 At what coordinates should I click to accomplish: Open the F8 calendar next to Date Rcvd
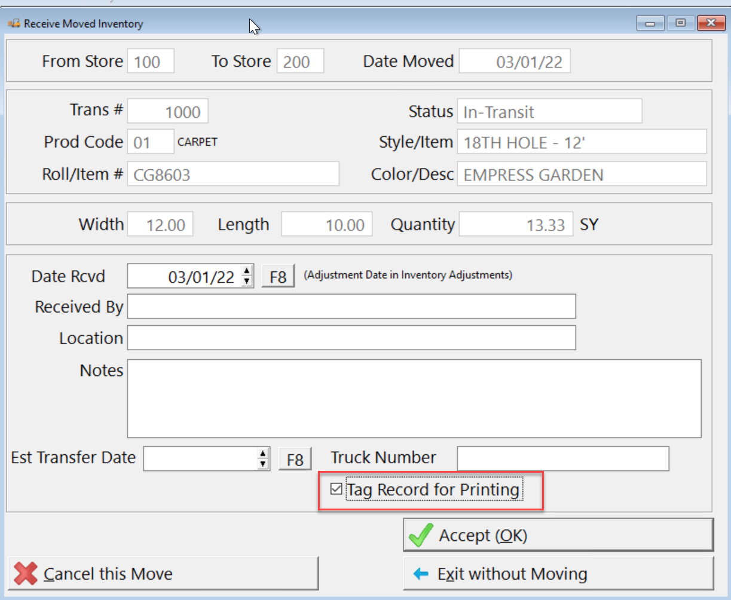(x=278, y=277)
